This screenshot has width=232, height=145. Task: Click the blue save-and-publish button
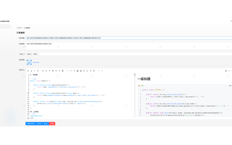31,123
